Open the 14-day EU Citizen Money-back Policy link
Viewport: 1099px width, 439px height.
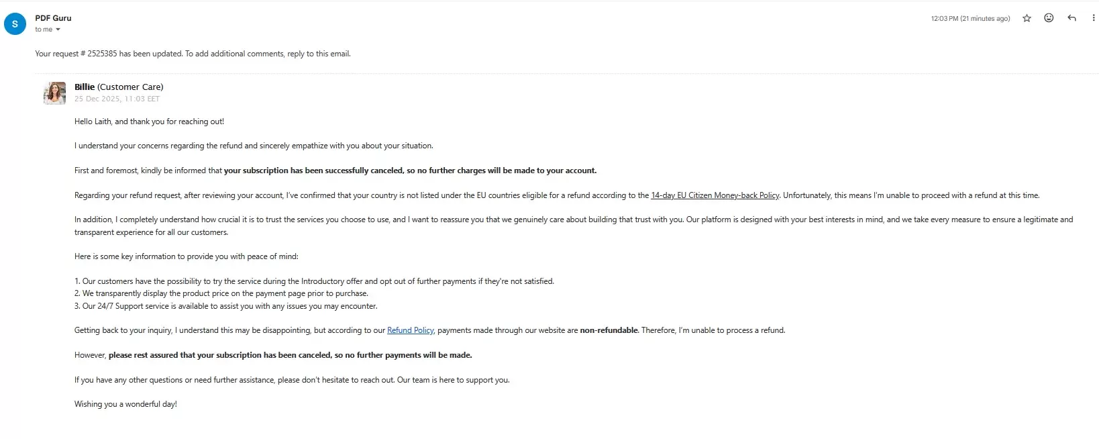[715, 195]
